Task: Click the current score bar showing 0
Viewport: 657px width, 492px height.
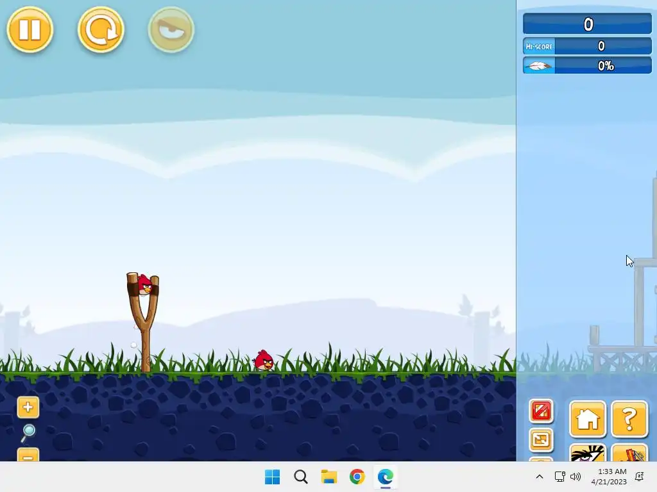Action: pos(587,24)
